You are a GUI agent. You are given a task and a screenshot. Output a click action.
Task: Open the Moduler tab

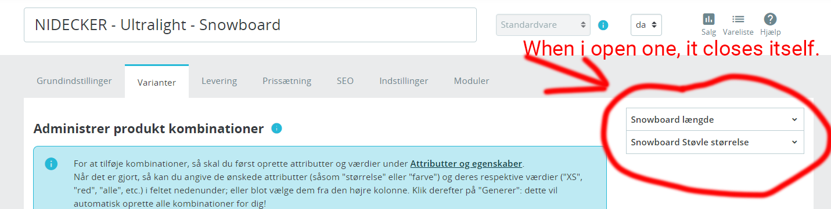pos(472,81)
